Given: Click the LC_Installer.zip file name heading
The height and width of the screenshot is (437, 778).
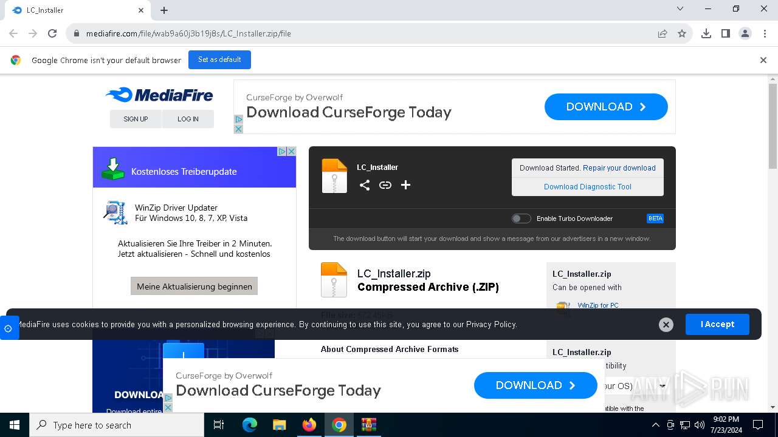Looking at the screenshot, I should (x=394, y=274).
